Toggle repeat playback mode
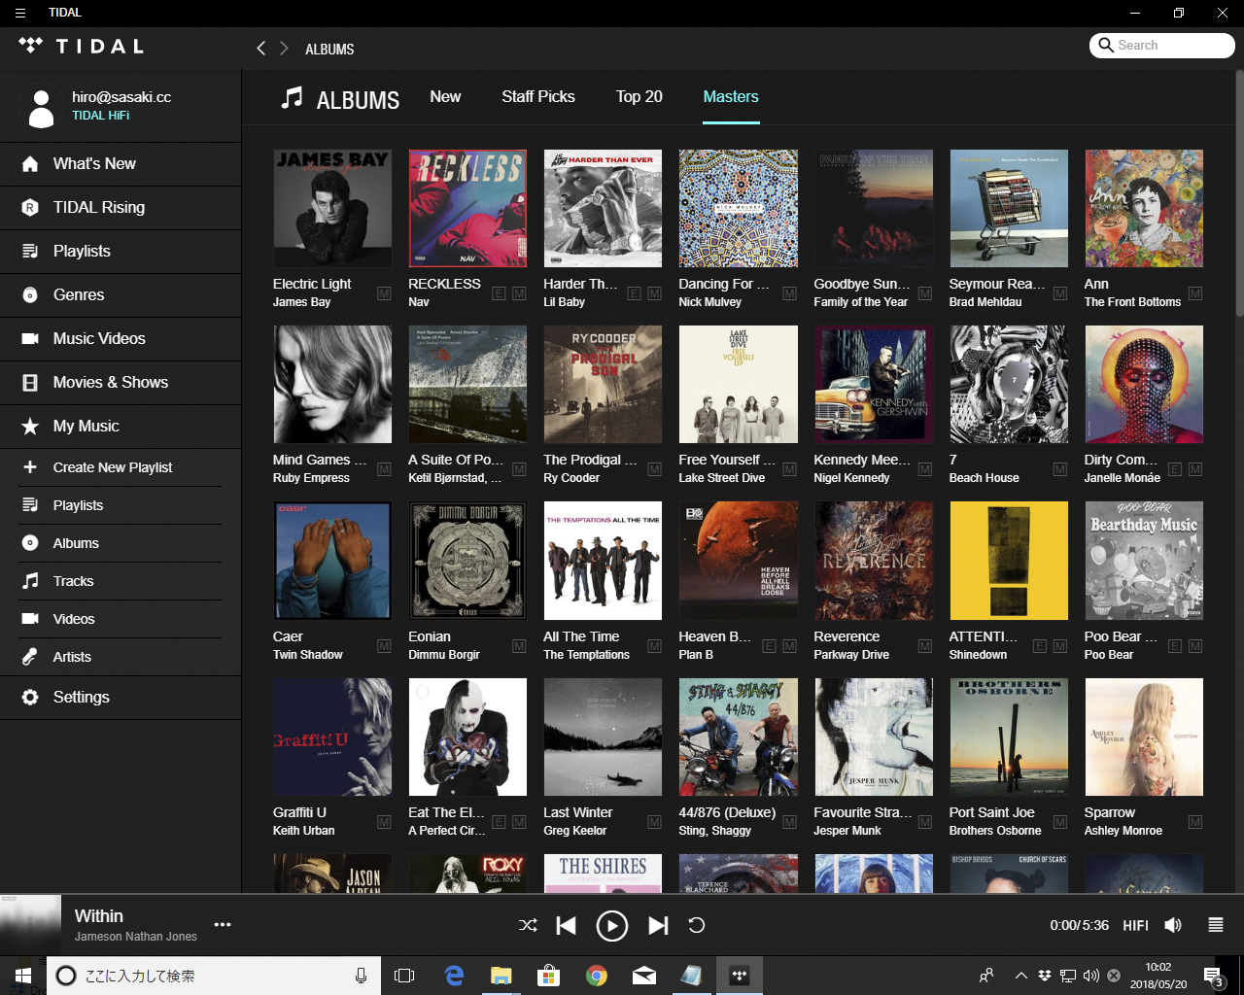This screenshot has width=1244, height=995. click(697, 925)
